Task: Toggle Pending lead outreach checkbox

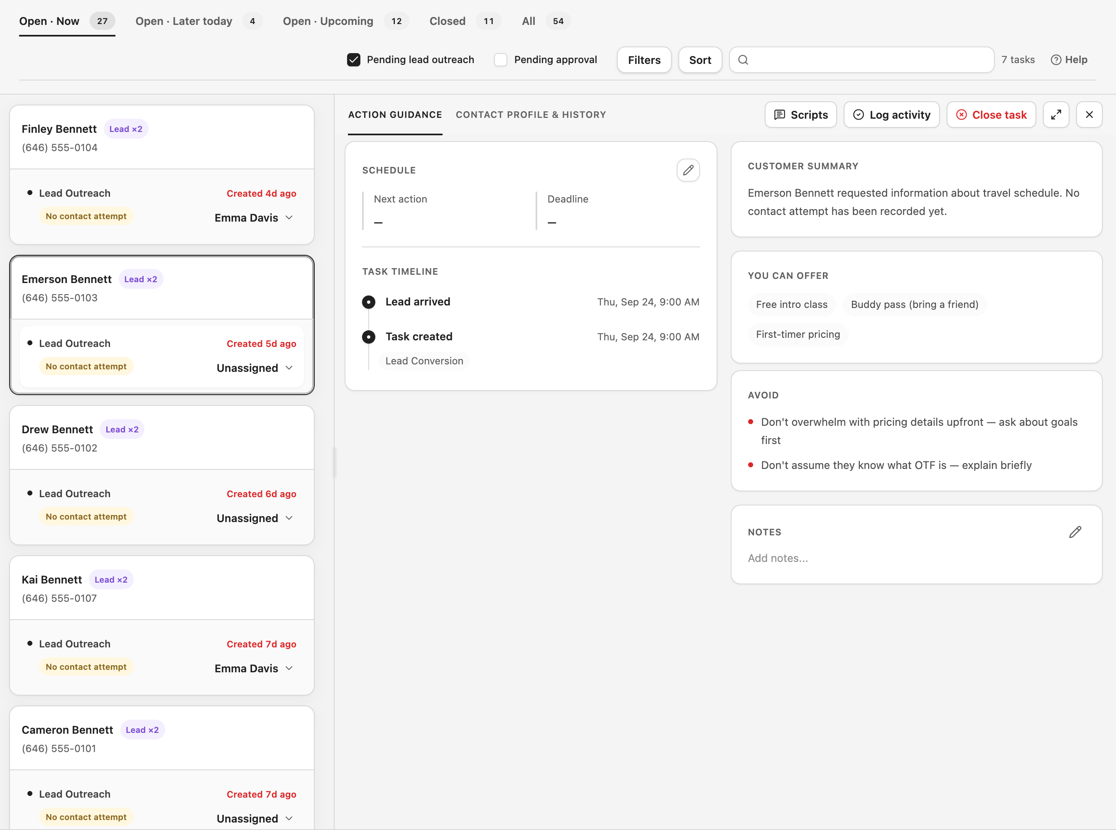Action: 353,60
